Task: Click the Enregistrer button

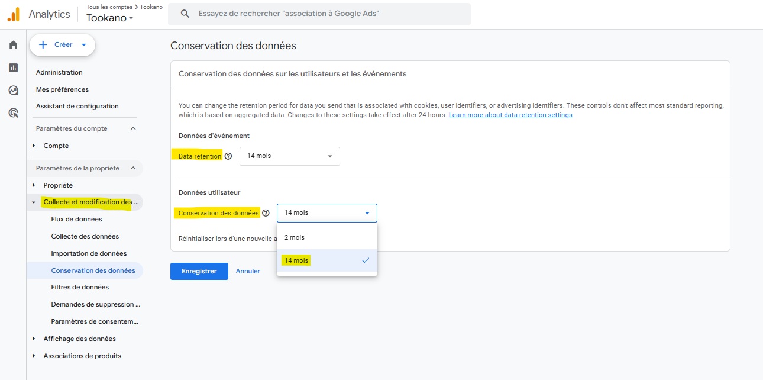Action: (x=199, y=271)
